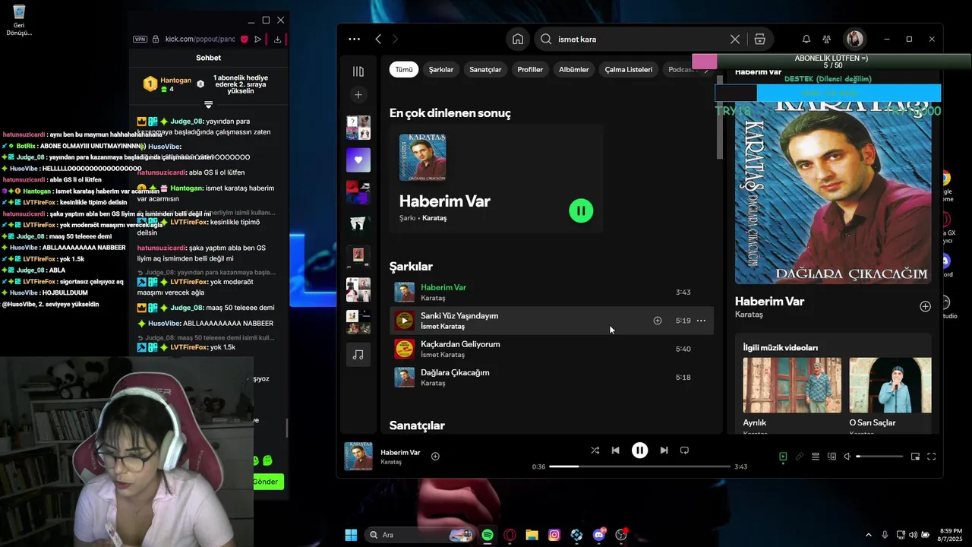Skip to the next track
Viewport: 972px width, 547px height.
pyautogui.click(x=664, y=451)
